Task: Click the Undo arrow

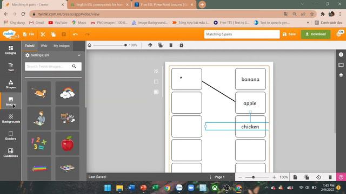Action: tap(75, 34)
